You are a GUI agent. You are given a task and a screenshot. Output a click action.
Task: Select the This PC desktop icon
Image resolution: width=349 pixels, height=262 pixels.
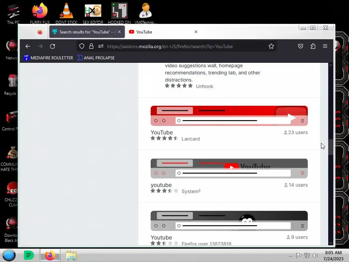pyautogui.click(x=13, y=14)
